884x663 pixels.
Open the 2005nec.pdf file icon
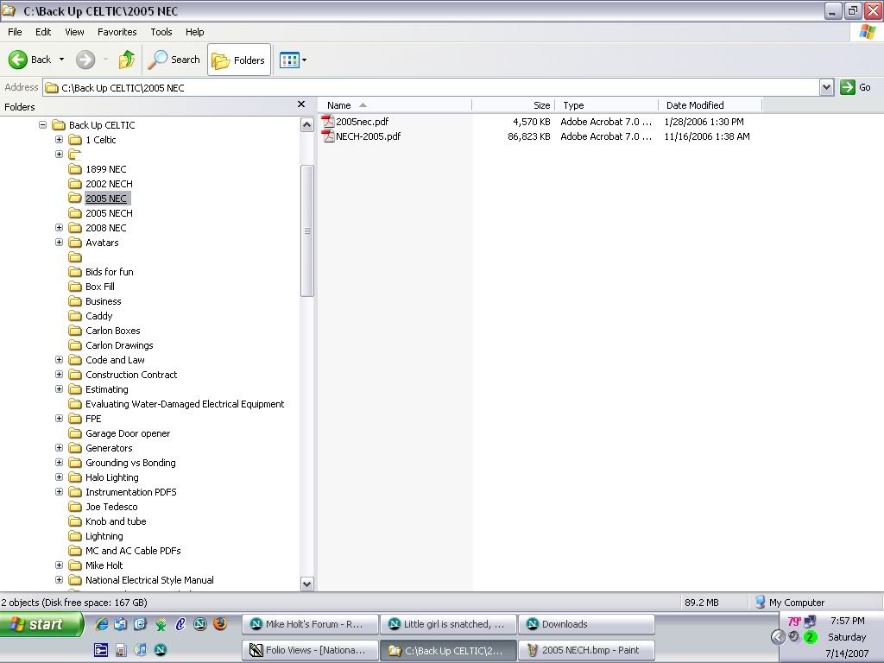tap(328, 122)
